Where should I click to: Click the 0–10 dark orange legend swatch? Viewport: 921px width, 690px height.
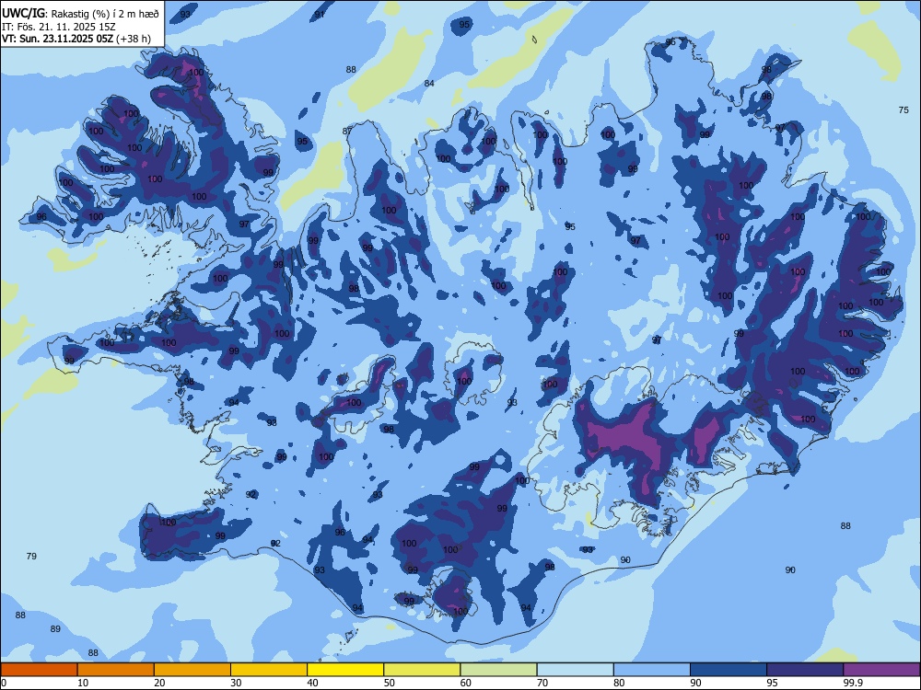tap(39, 670)
